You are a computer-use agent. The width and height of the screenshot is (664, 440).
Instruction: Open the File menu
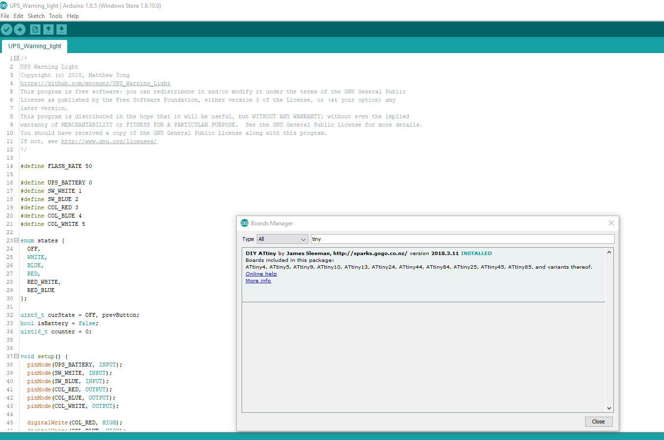pos(5,16)
